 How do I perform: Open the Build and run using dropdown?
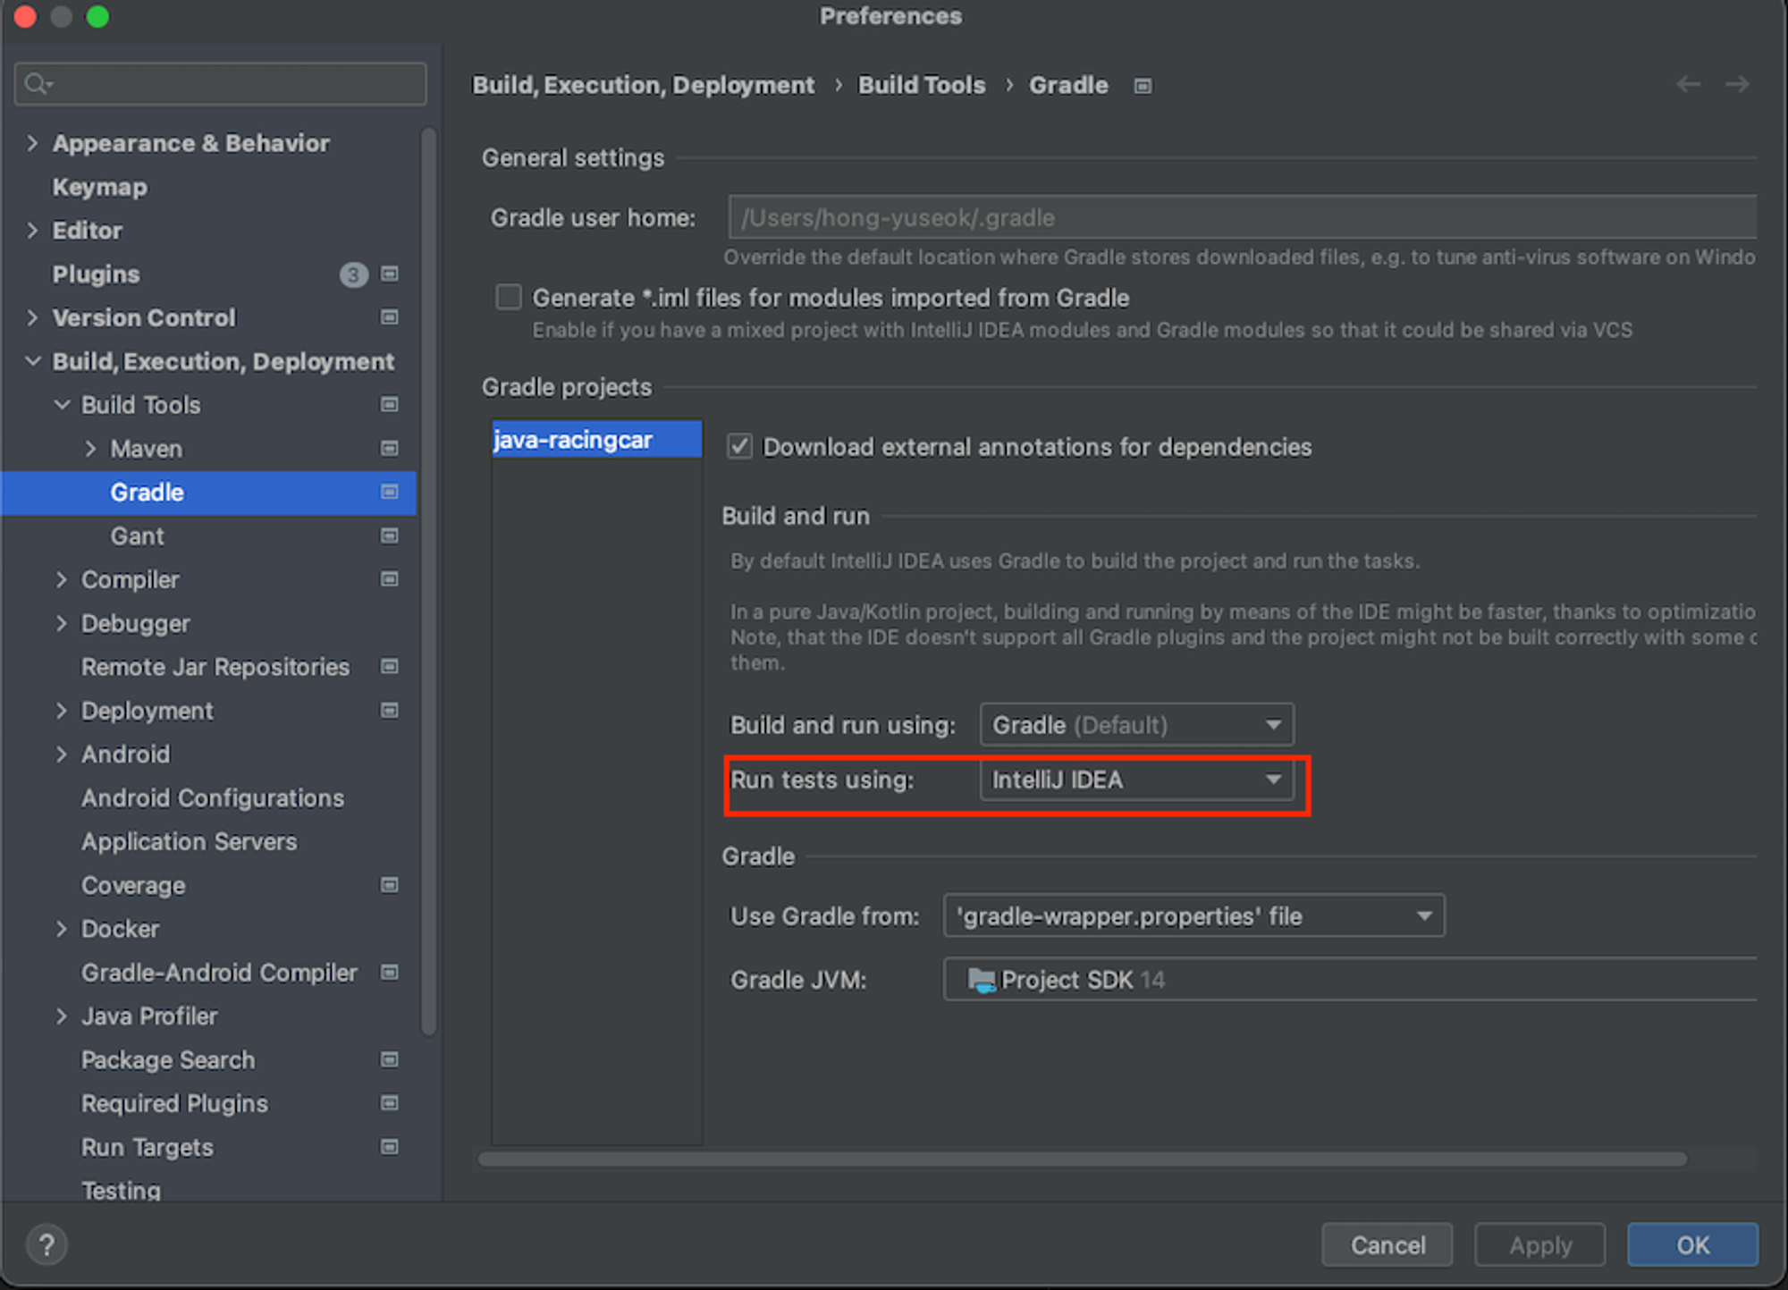pos(1136,725)
